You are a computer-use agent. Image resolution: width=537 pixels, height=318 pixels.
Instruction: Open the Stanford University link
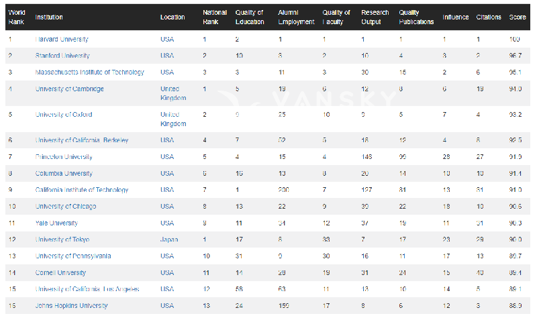pyautogui.click(x=62, y=56)
